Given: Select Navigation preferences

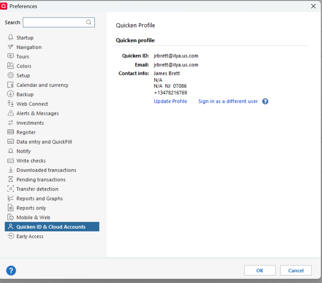Looking at the screenshot, I should 29,47.
